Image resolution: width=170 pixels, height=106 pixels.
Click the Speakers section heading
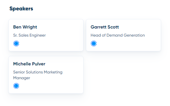(x=21, y=9)
